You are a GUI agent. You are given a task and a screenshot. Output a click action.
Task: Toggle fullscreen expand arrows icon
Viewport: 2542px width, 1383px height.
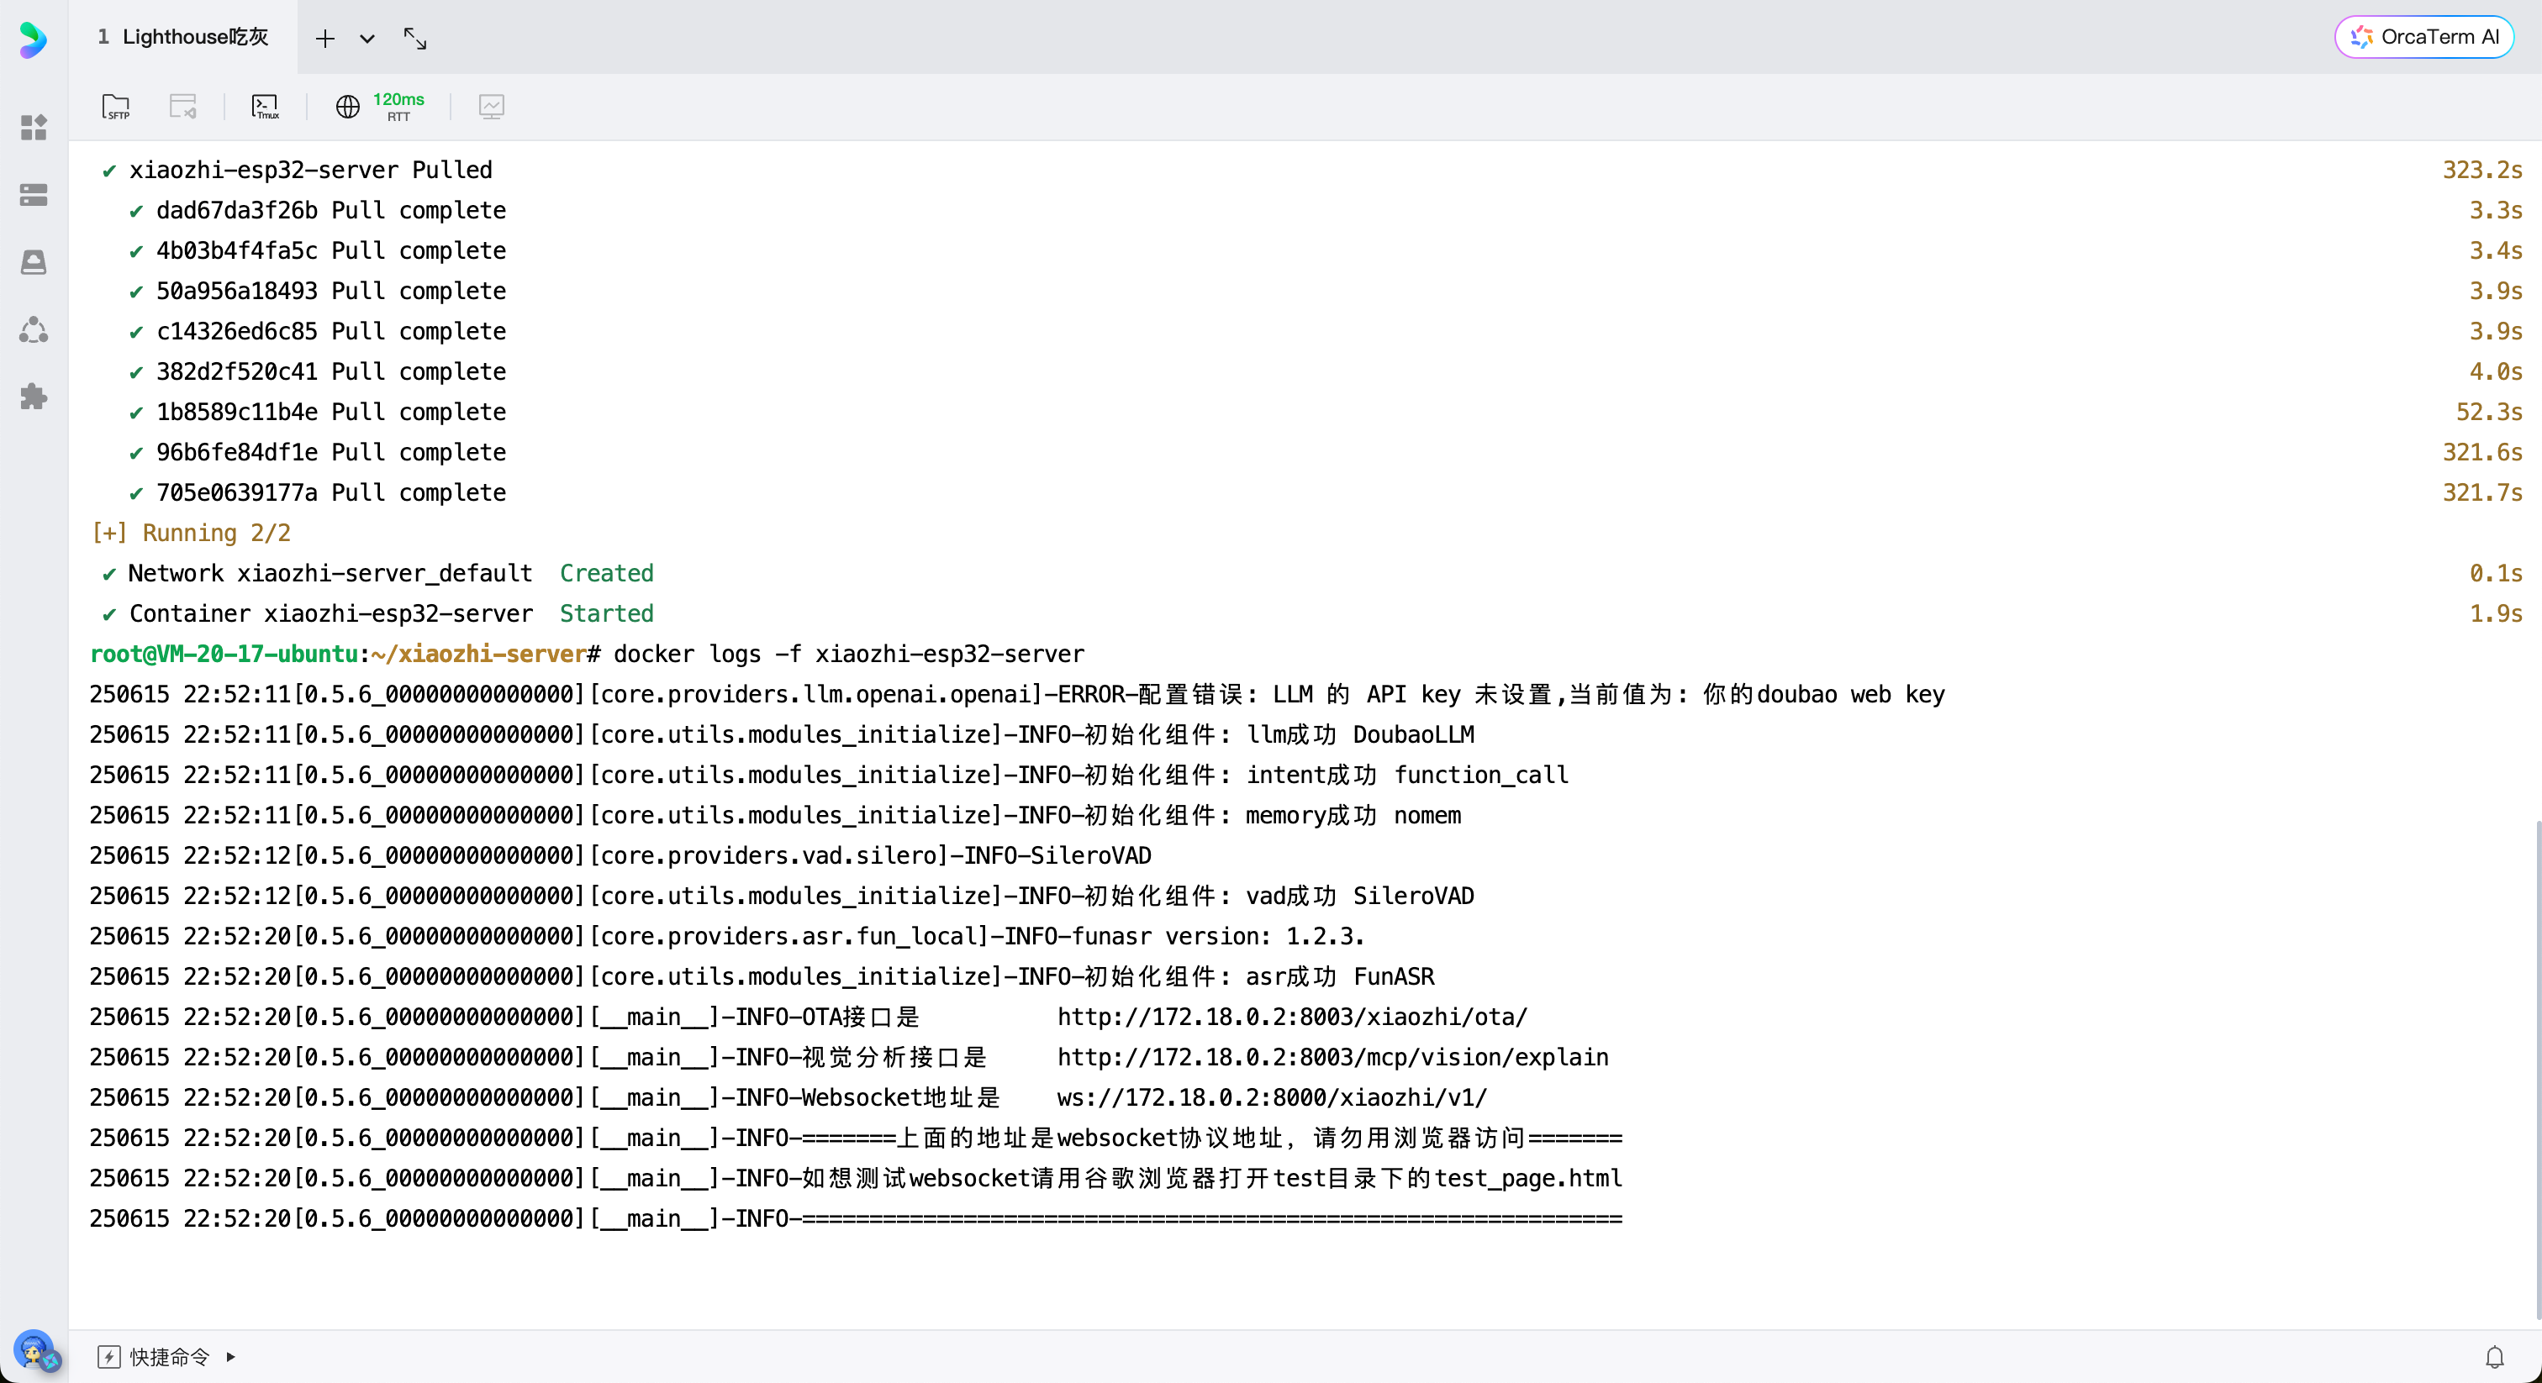click(415, 39)
